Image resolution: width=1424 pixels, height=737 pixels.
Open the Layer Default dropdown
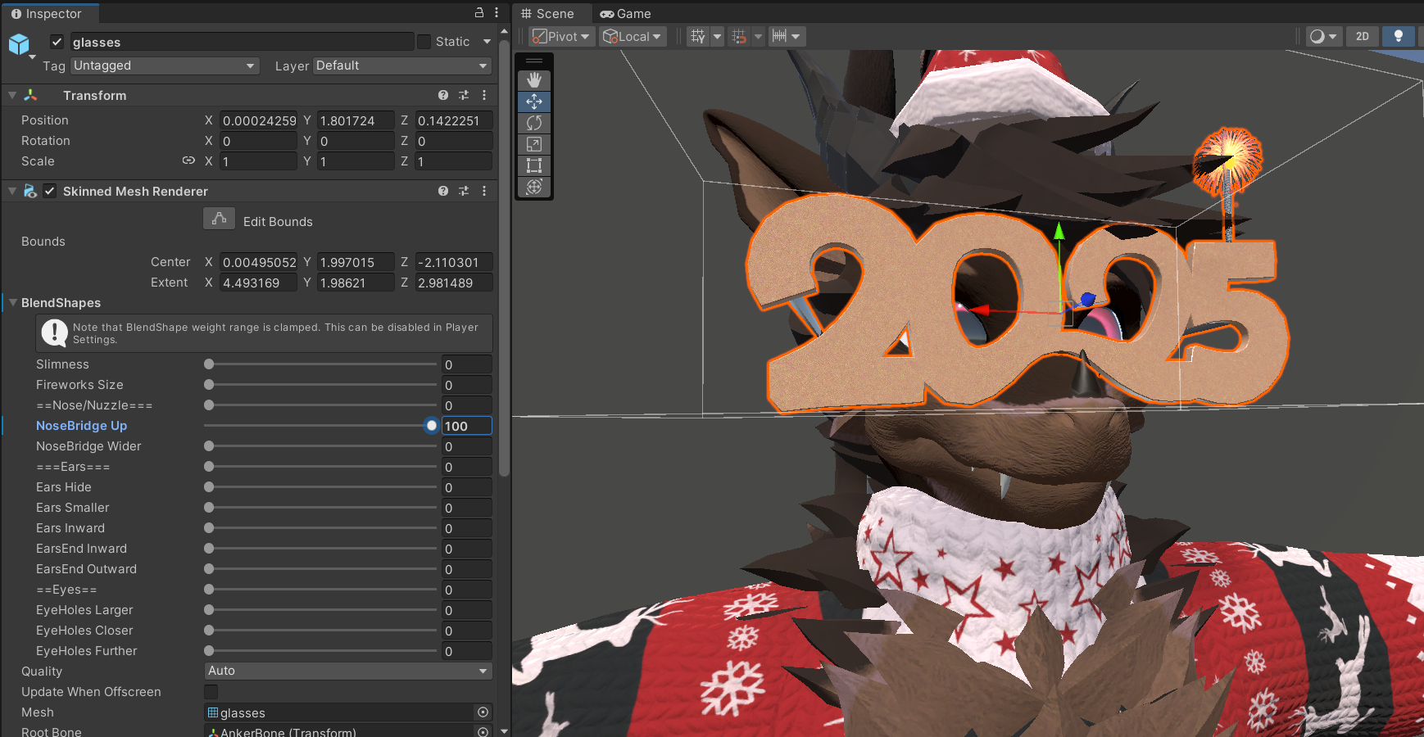[x=402, y=66]
